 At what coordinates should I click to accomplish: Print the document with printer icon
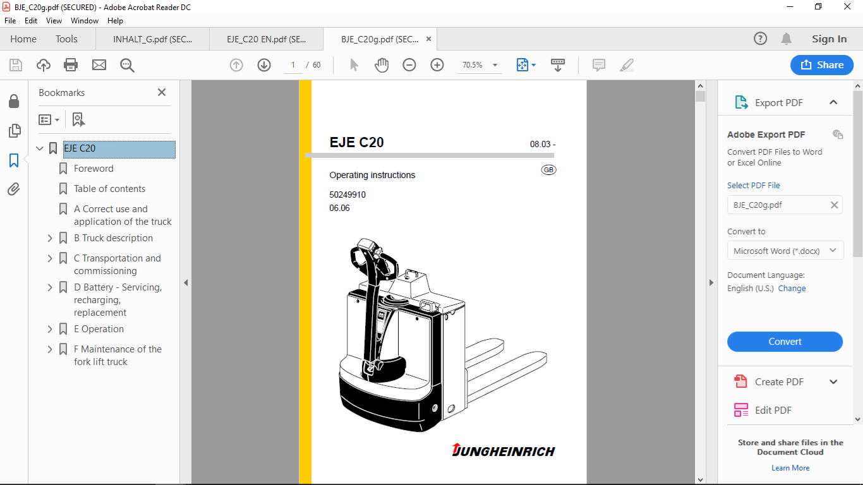(71, 65)
